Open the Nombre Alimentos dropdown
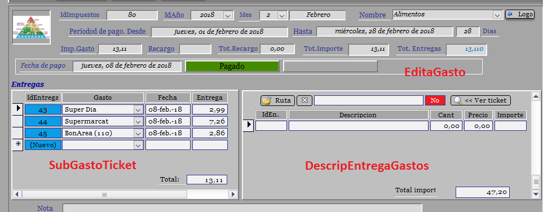 click(498, 15)
